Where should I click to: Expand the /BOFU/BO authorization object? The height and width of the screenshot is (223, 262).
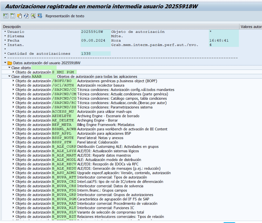(14, 81)
